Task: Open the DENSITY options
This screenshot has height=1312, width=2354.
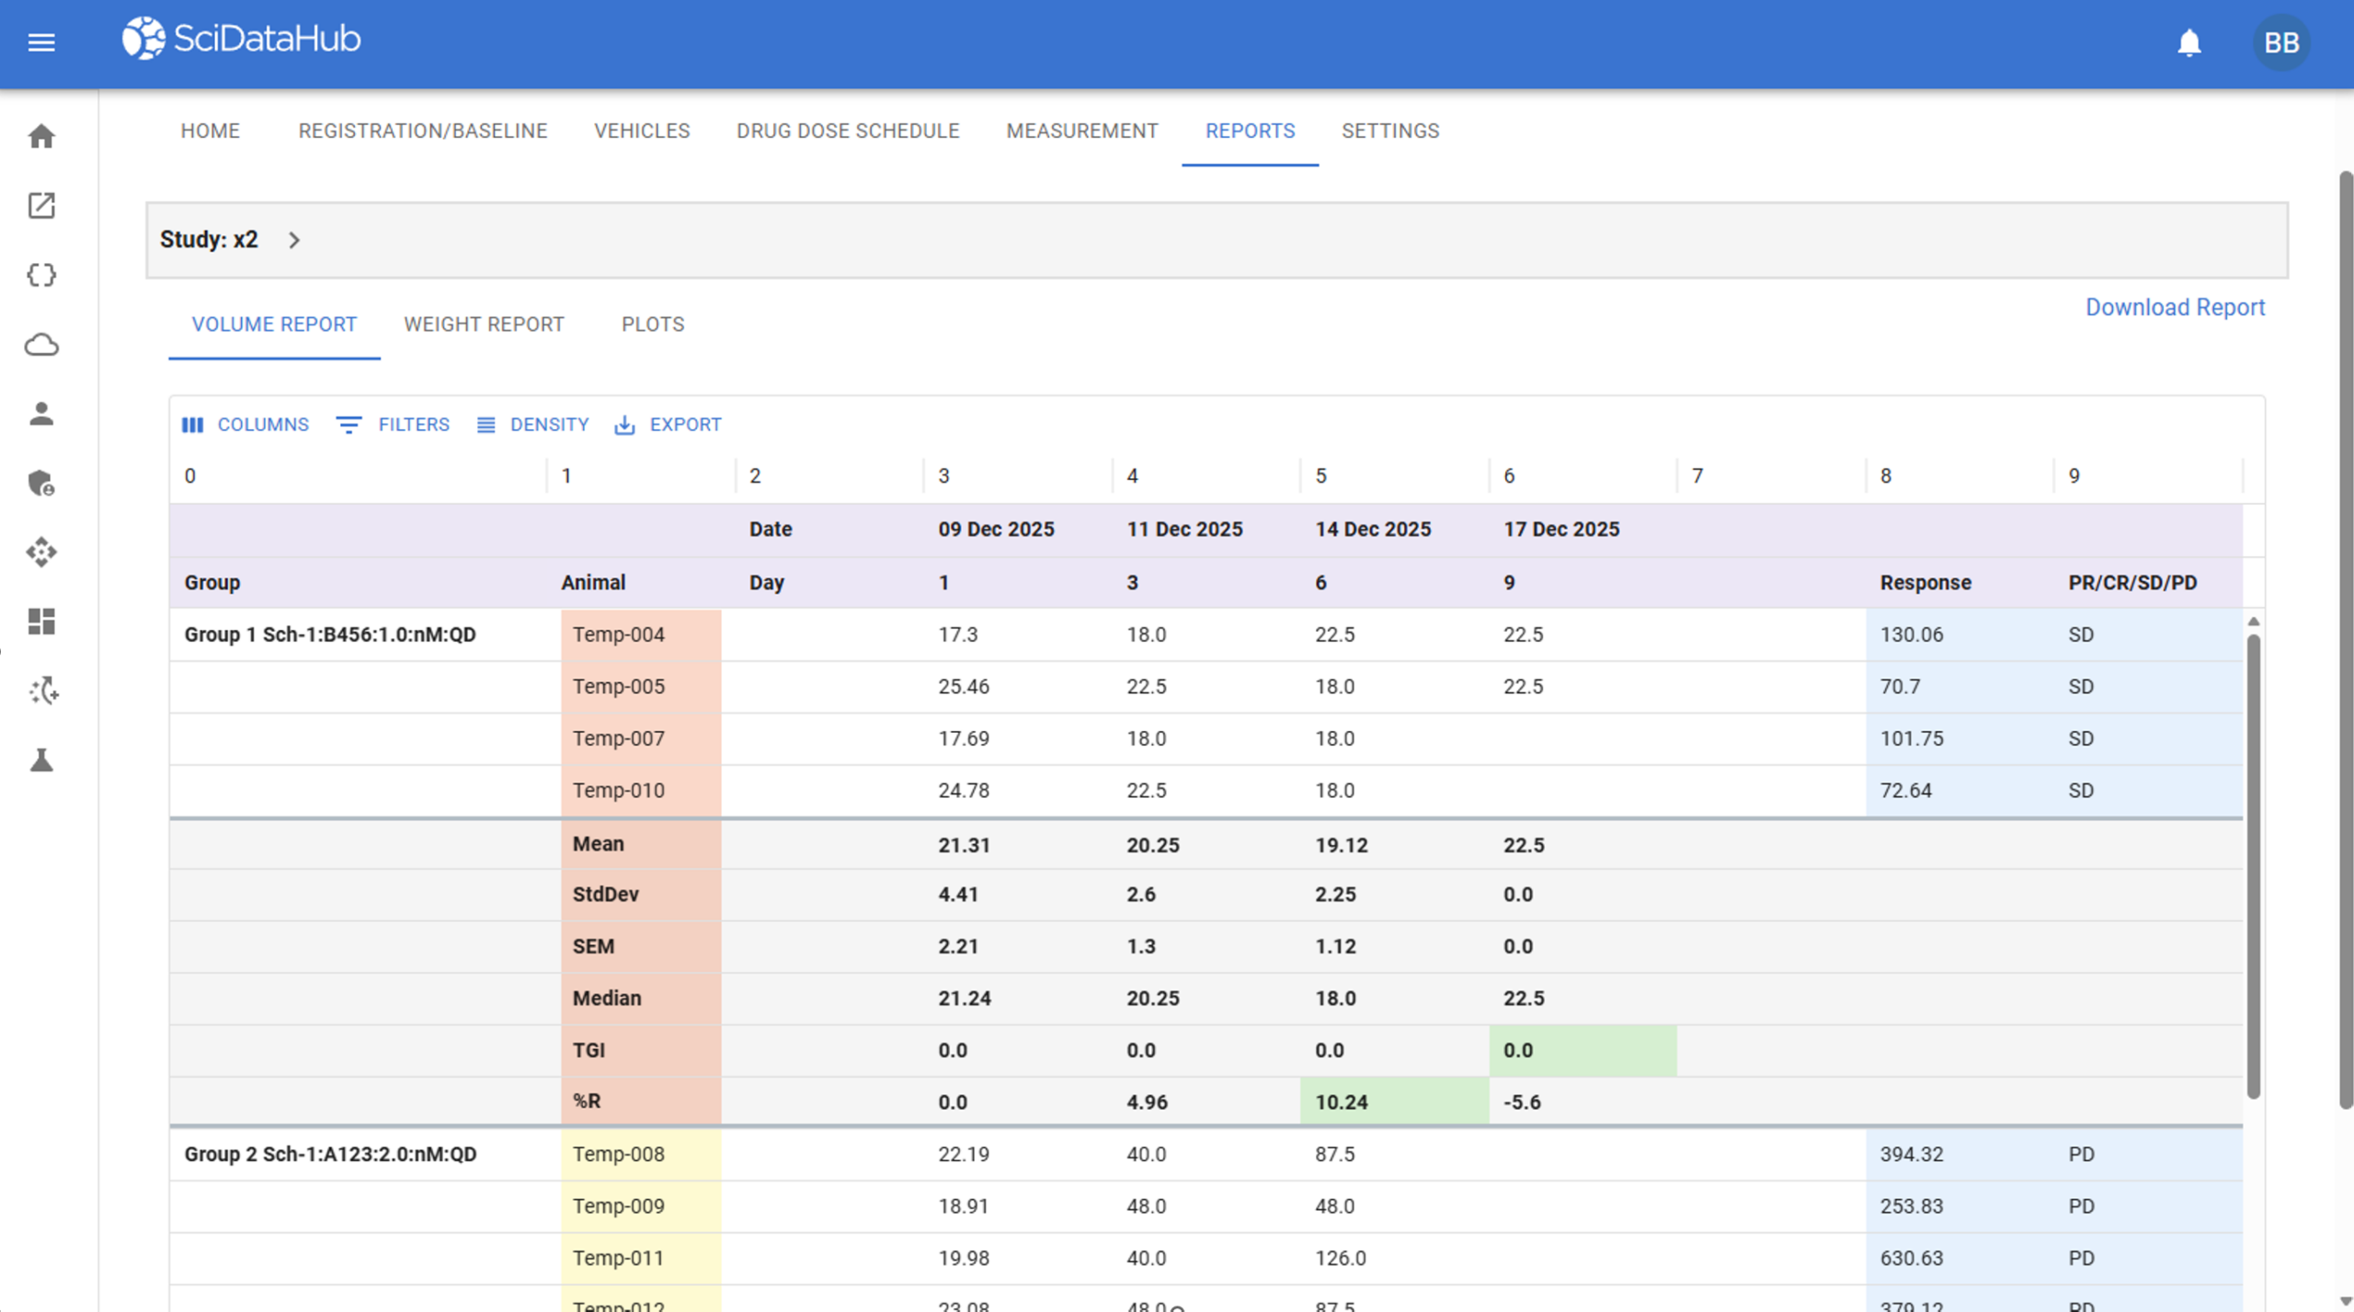Action: pyautogui.click(x=532, y=425)
